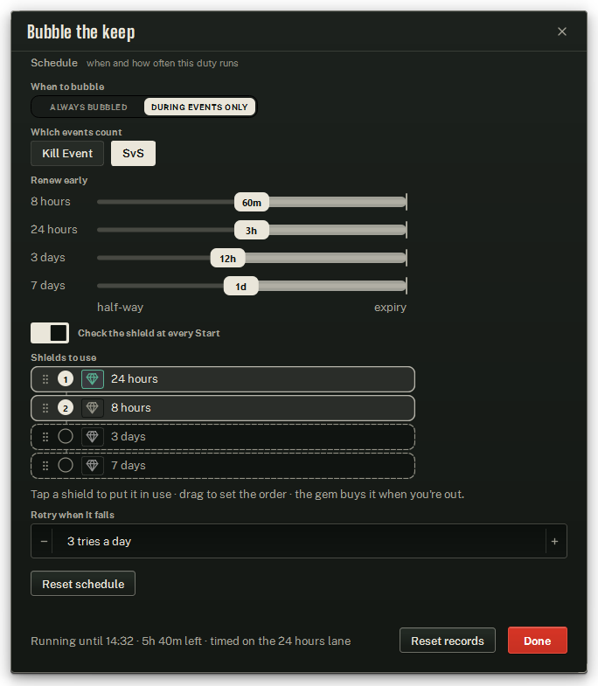
Task: Click the Running until 14:32 status text
Action: (x=191, y=641)
